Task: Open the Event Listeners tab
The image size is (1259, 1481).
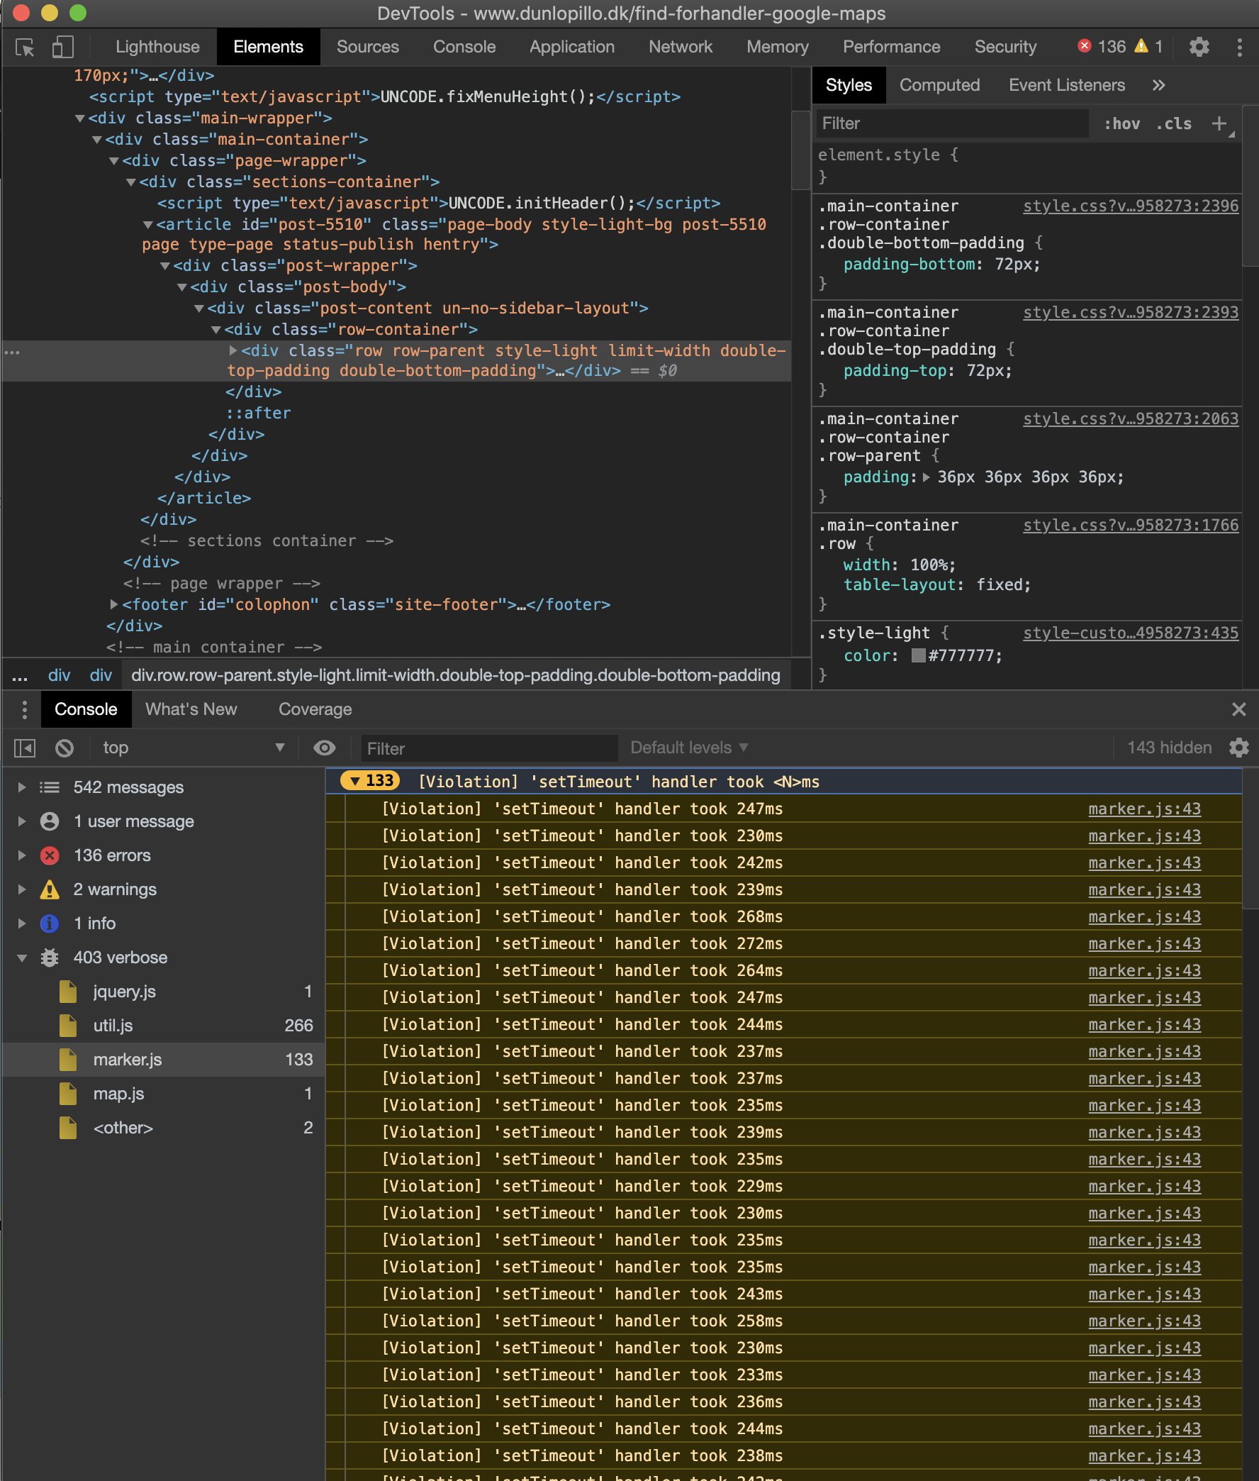Action: 1066,85
